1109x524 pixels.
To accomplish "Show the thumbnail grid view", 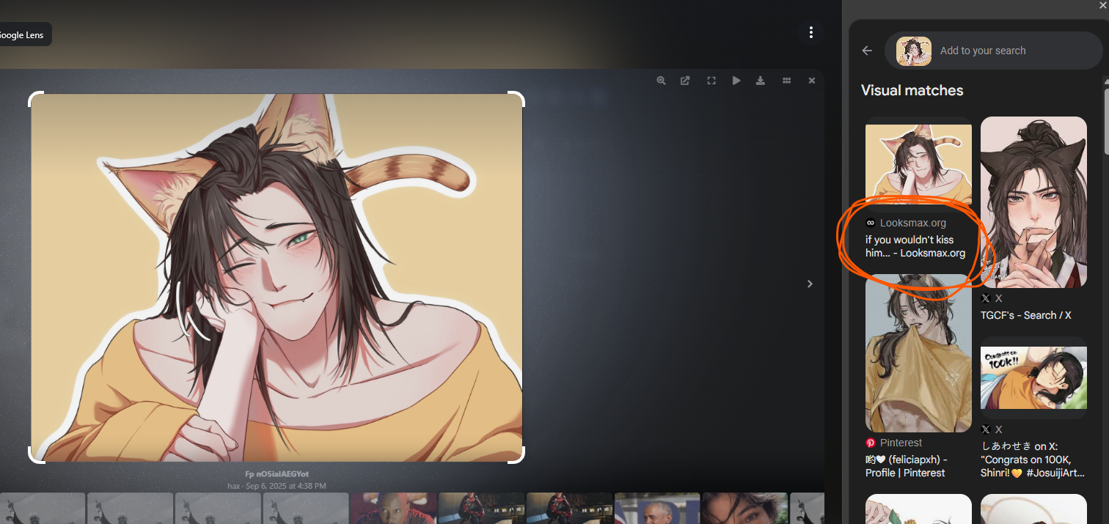I will pos(786,81).
